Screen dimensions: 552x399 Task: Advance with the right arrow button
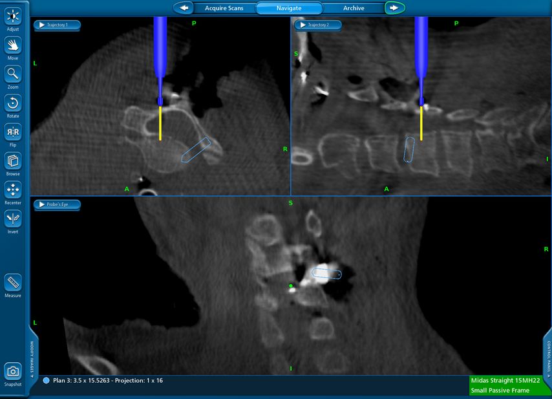[x=394, y=8]
